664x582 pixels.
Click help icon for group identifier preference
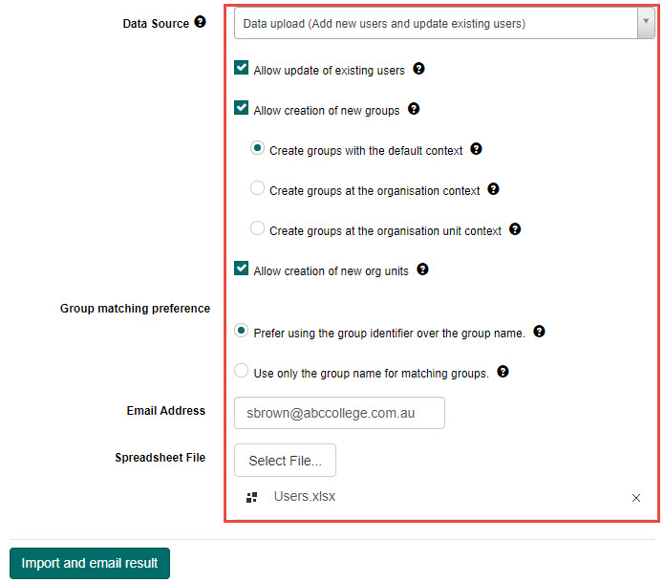(x=539, y=332)
